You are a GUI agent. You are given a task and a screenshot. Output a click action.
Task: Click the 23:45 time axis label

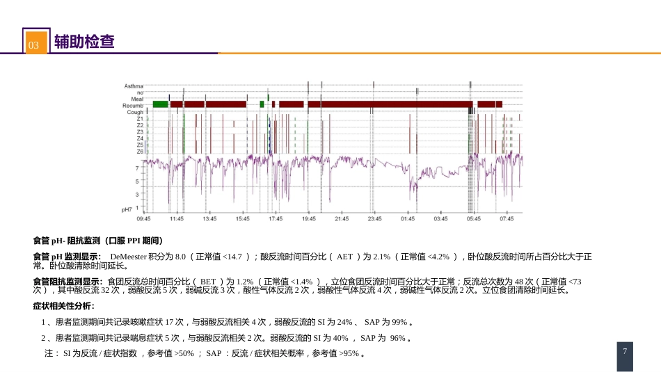point(374,218)
